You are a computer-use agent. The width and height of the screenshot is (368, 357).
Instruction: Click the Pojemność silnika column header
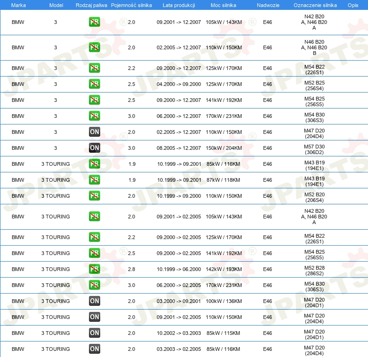(x=131, y=5)
